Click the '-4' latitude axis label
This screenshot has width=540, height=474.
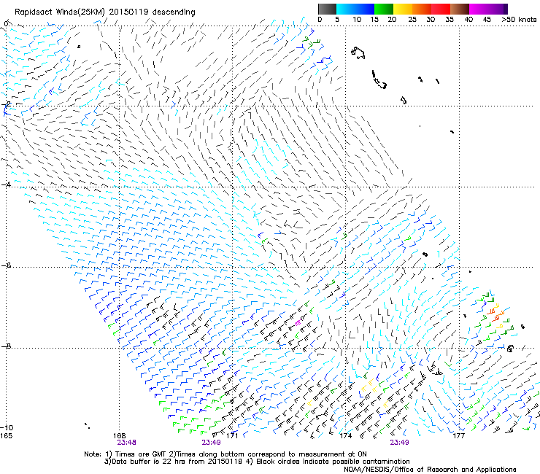tap(6, 184)
